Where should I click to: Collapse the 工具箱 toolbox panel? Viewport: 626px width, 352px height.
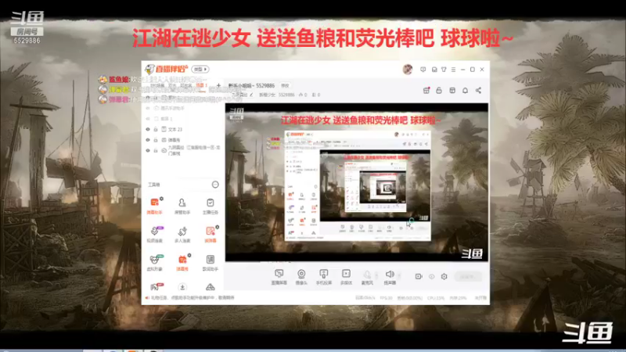click(215, 185)
